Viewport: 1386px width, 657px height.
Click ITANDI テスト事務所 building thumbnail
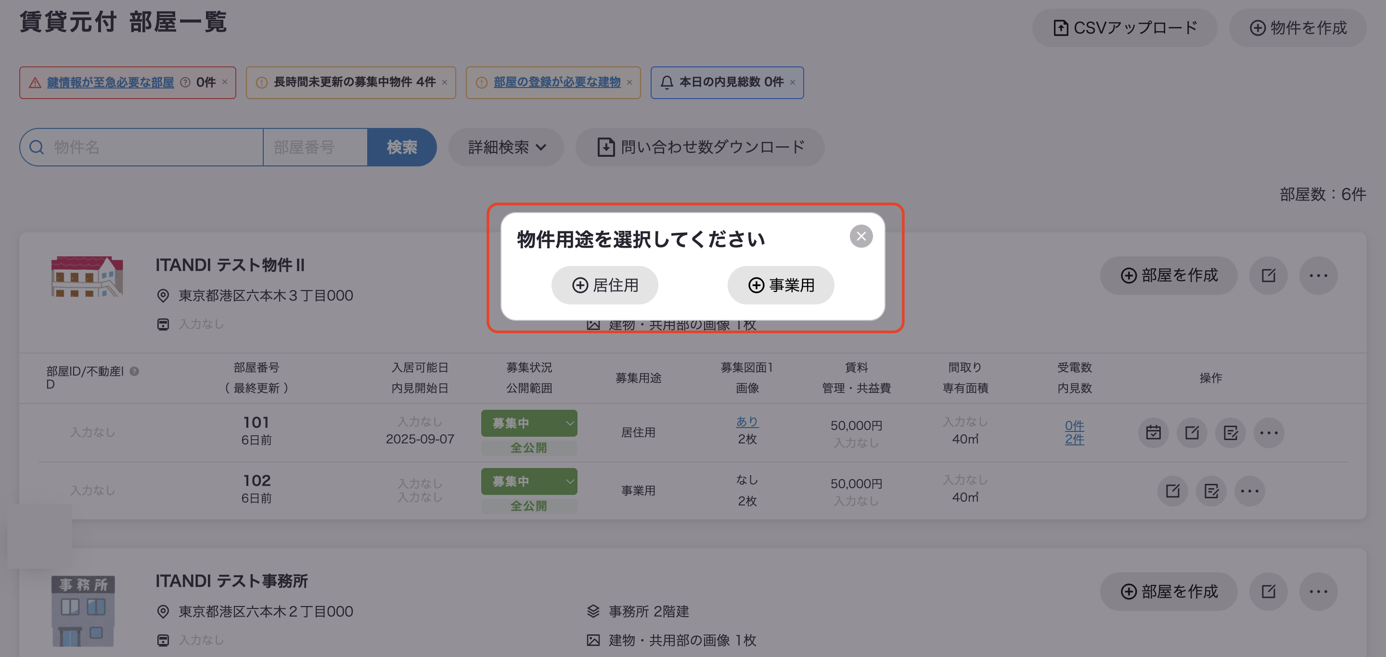coord(83,611)
